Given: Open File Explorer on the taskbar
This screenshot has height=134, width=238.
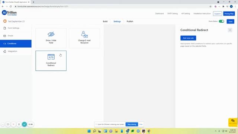Looking at the screenshot, I should (116, 131).
